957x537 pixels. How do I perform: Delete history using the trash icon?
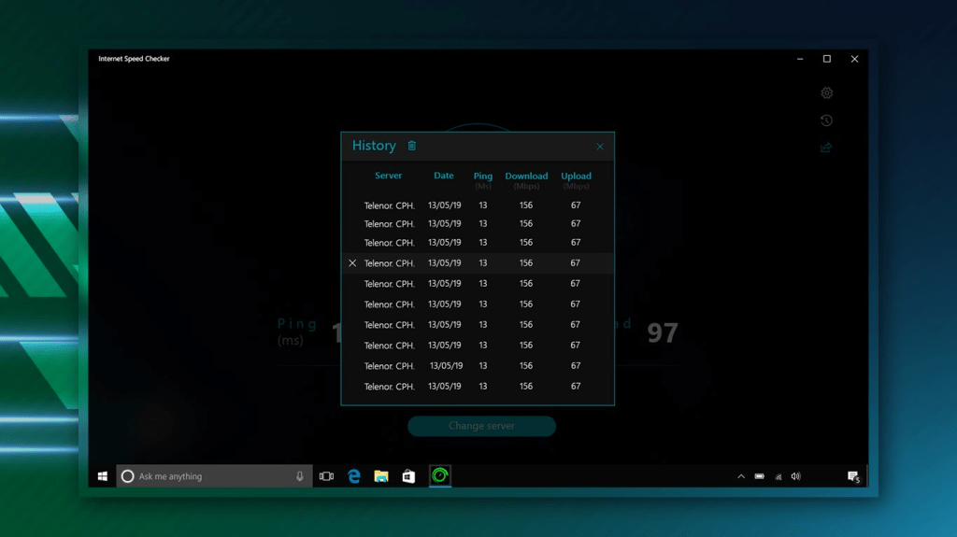pyautogui.click(x=412, y=146)
